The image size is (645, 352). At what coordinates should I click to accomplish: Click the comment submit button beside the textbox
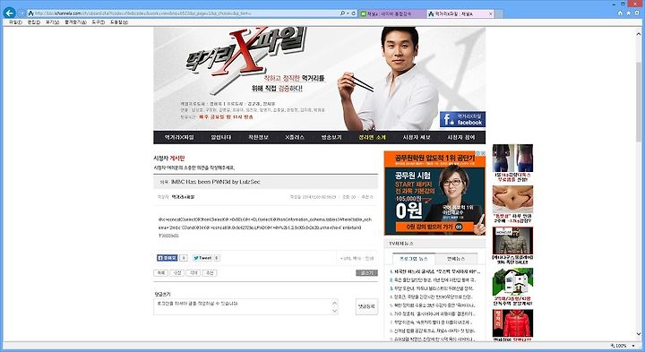pyautogui.click(x=366, y=306)
